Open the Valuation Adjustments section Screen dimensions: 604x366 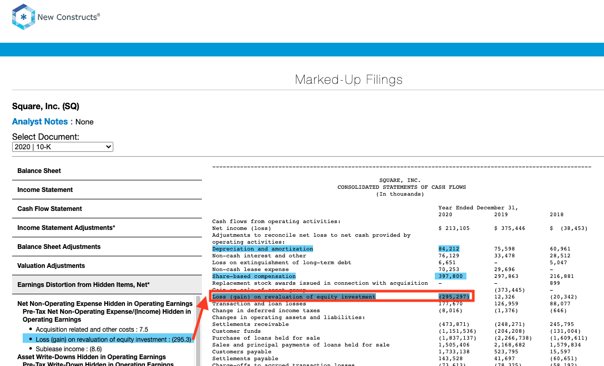pos(106,265)
